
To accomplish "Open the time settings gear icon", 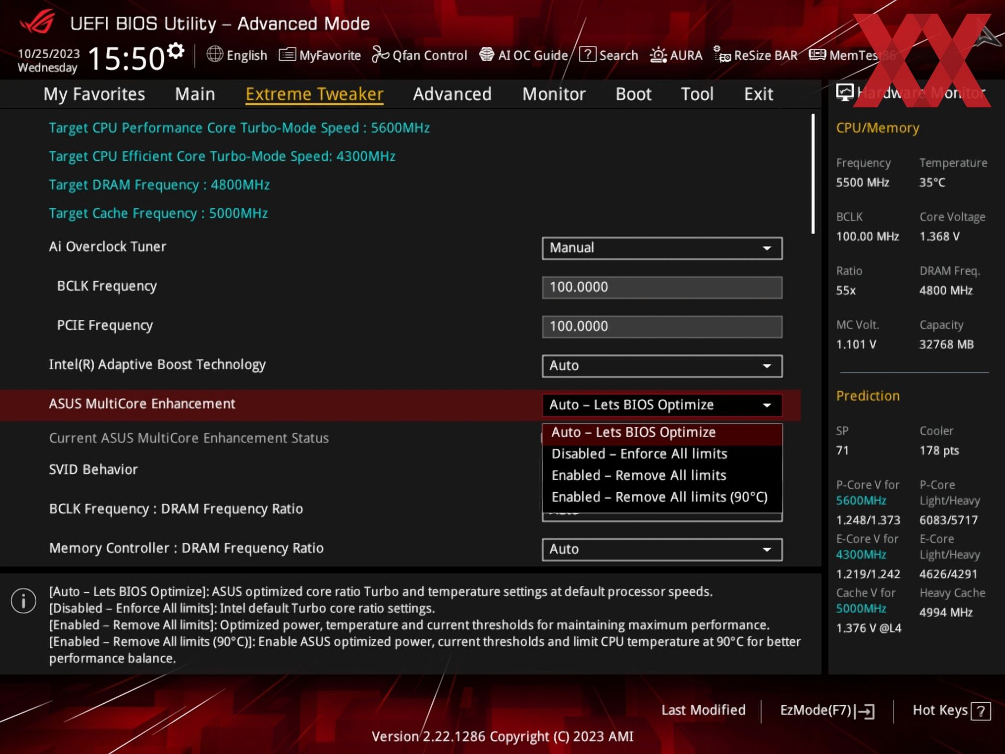I will [x=176, y=51].
